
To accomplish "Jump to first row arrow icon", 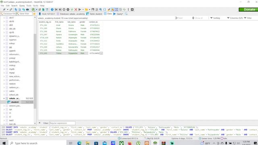I will click(56, 10).
